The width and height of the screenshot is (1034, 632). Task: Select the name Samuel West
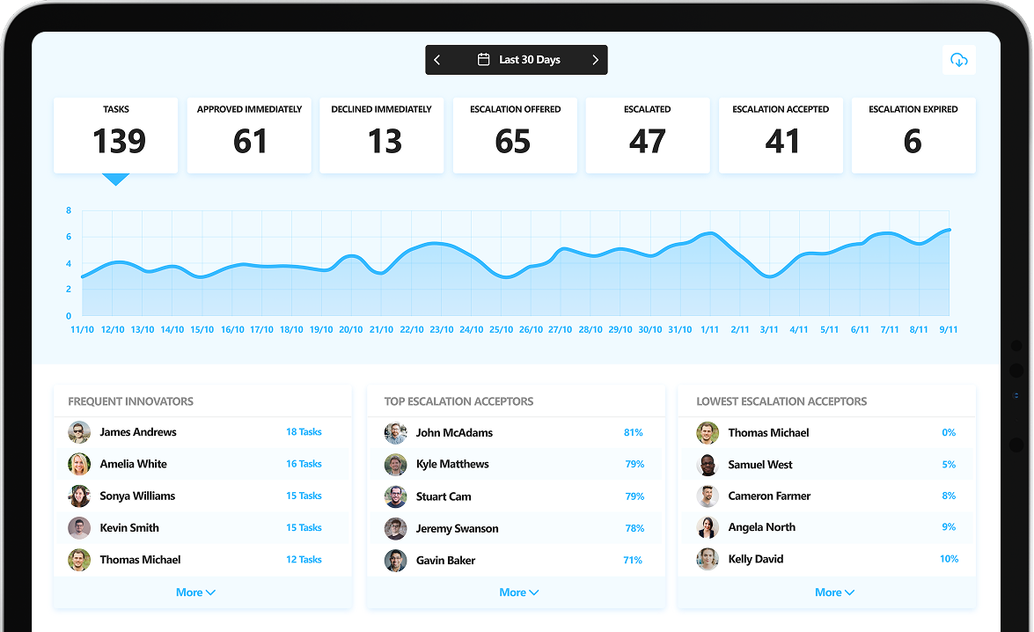(x=760, y=465)
